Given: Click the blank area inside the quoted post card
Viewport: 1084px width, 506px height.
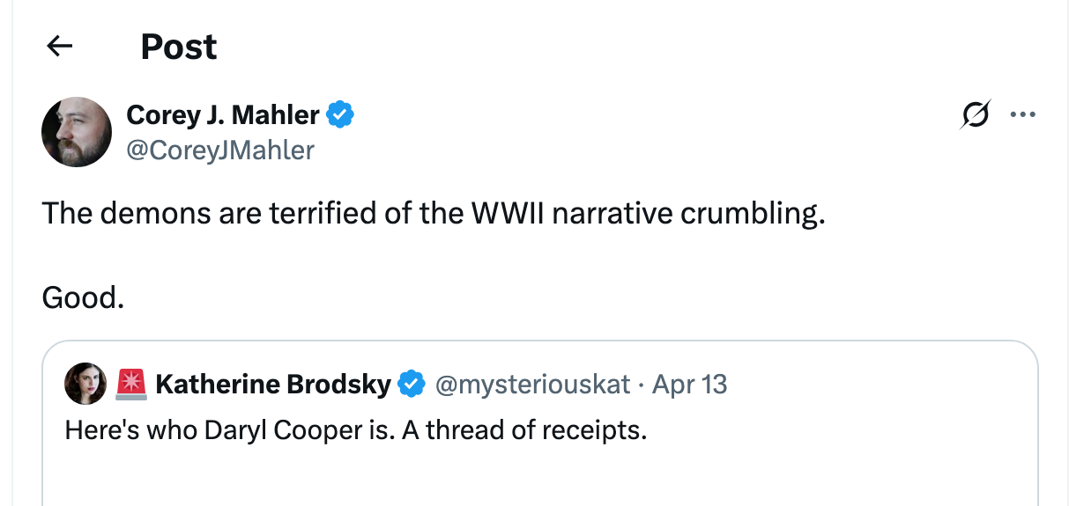Looking at the screenshot, I should (x=538, y=475).
